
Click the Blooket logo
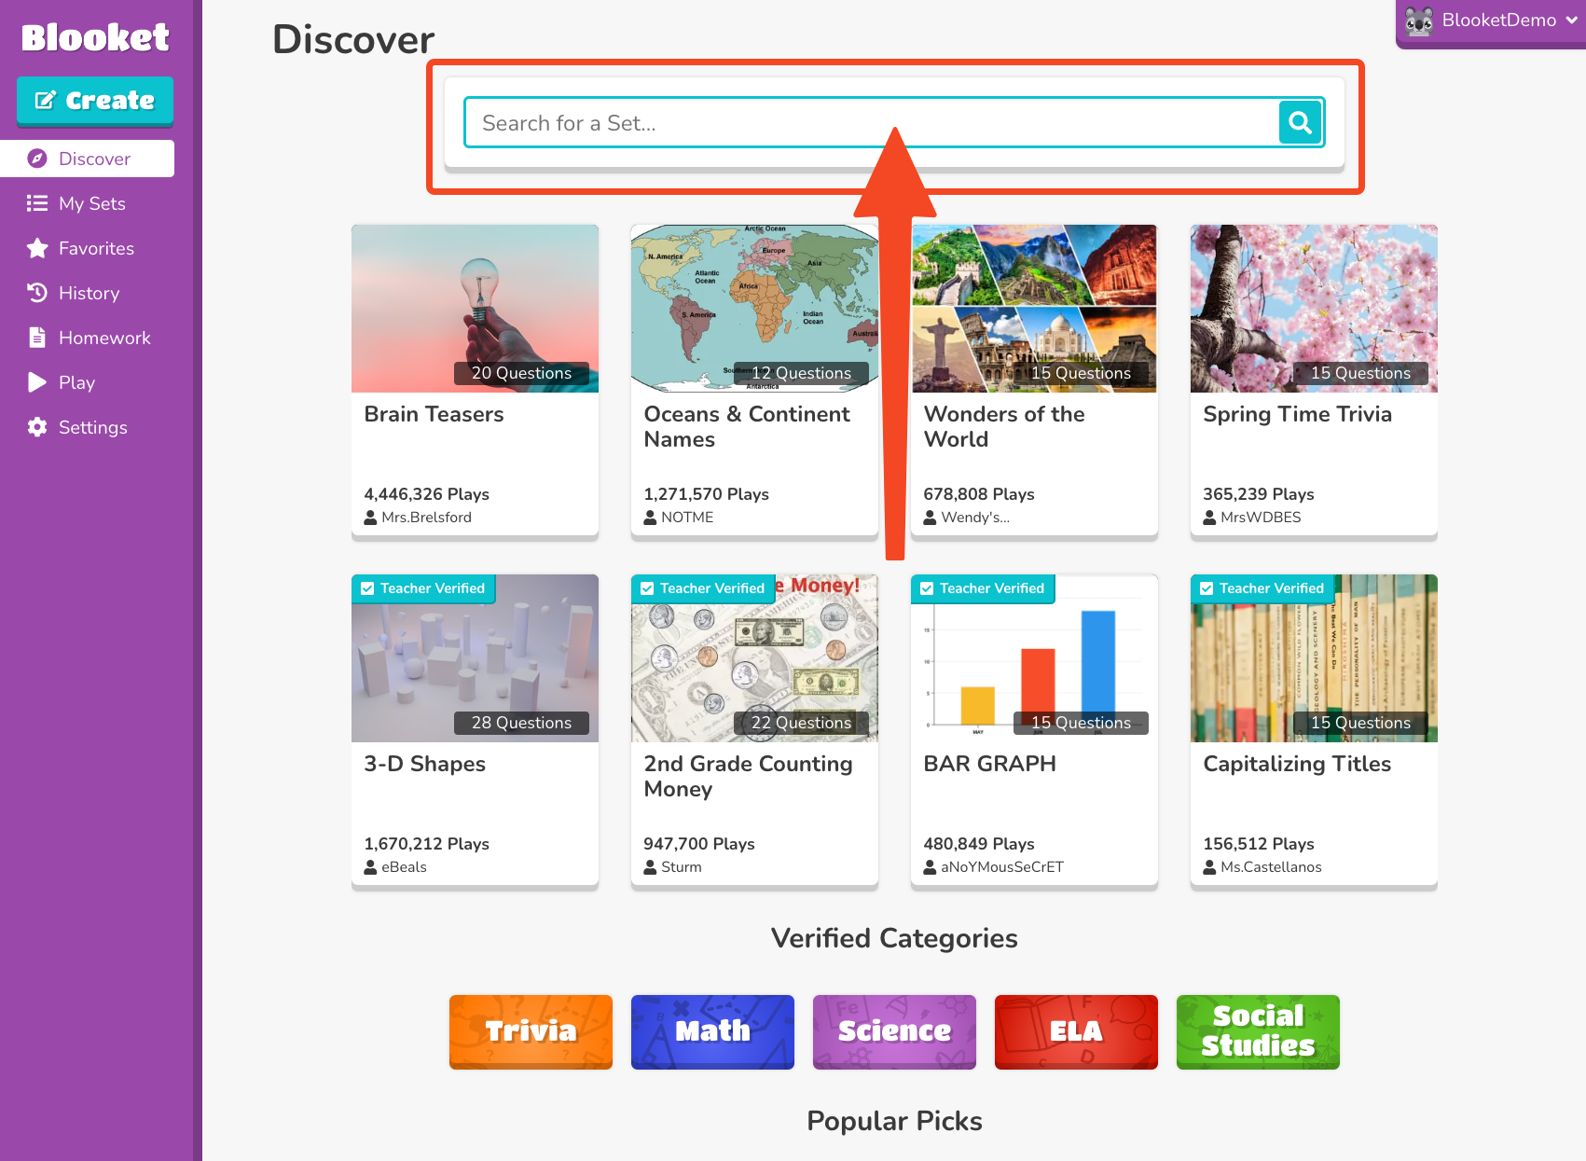pyautogui.click(x=95, y=37)
